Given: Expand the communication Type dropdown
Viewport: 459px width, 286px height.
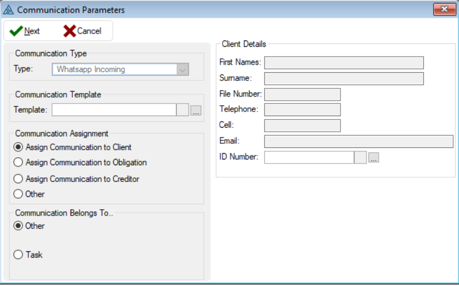Looking at the screenshot, I should [183, 69].
